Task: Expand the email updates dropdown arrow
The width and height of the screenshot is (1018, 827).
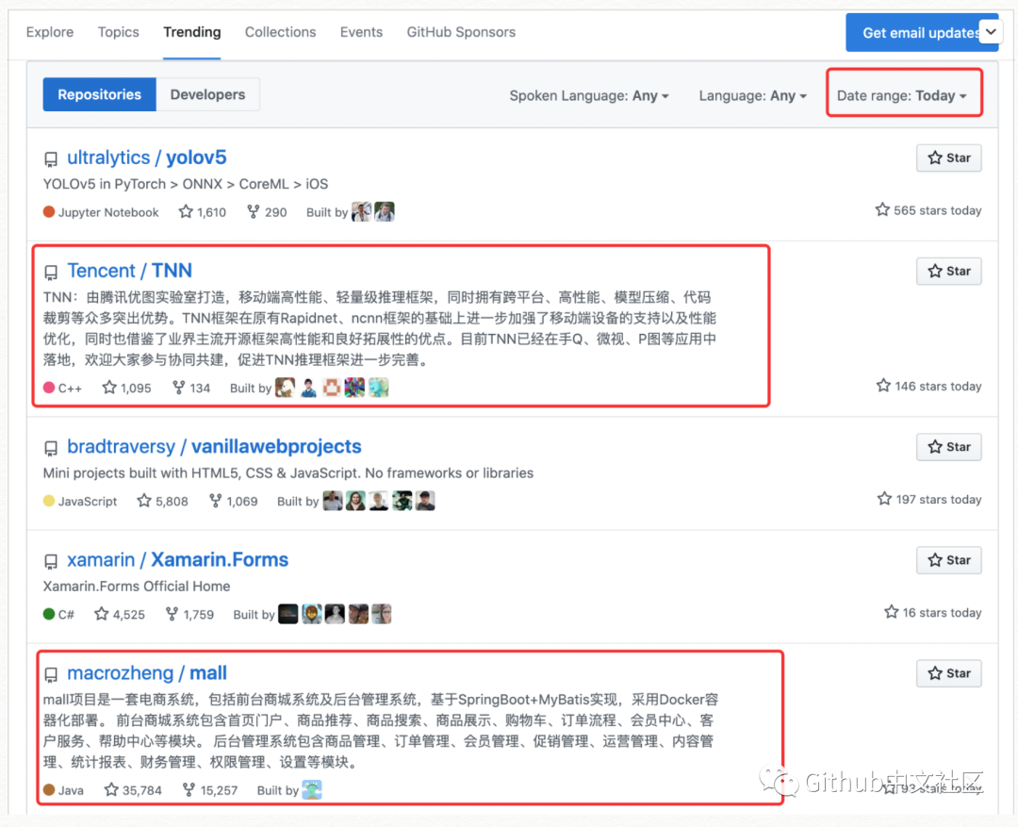Action: (x=991, y=31)
